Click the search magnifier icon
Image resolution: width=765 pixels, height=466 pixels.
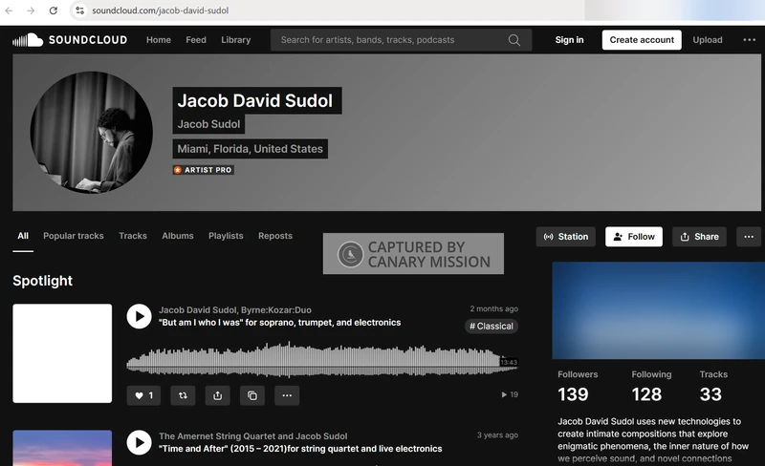pyautogui.click(x=514, y=40)
